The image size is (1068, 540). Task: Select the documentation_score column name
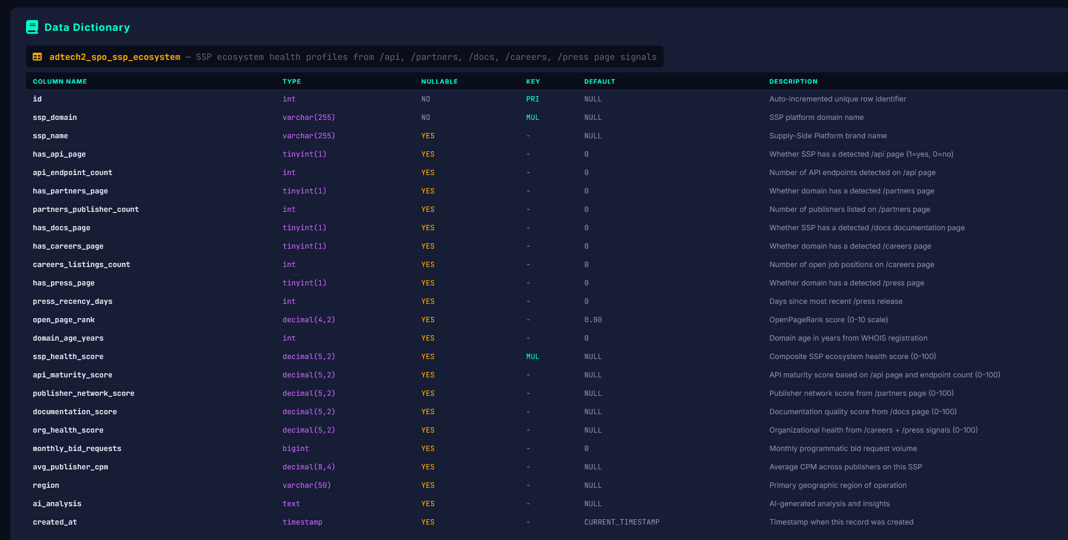[x=75, y=412]
